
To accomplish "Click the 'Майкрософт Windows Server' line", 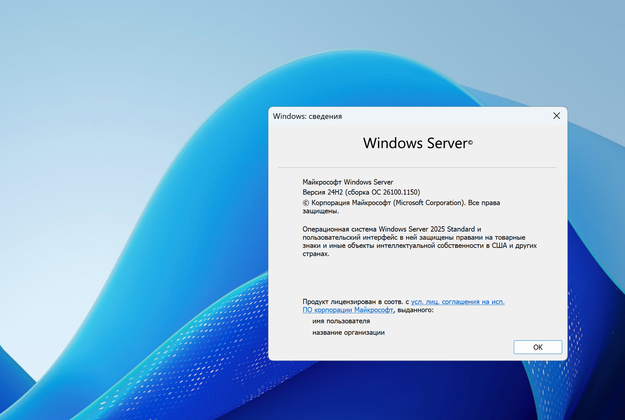I will point(347,182).
